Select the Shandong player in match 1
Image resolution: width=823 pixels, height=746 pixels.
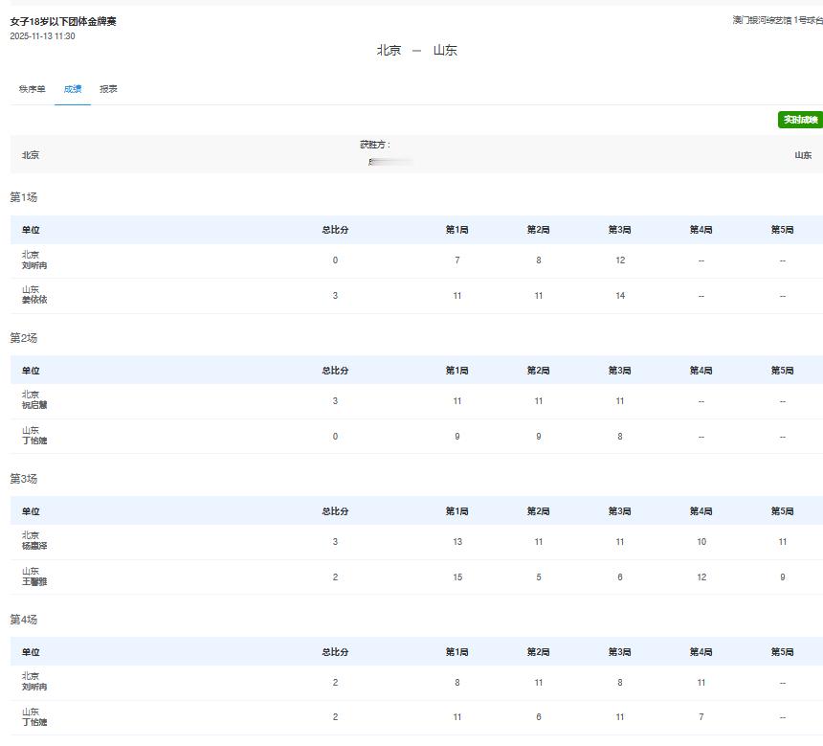[34, 300]
